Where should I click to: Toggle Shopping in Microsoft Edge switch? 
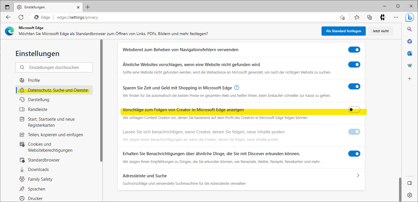[x=354, y=86]
